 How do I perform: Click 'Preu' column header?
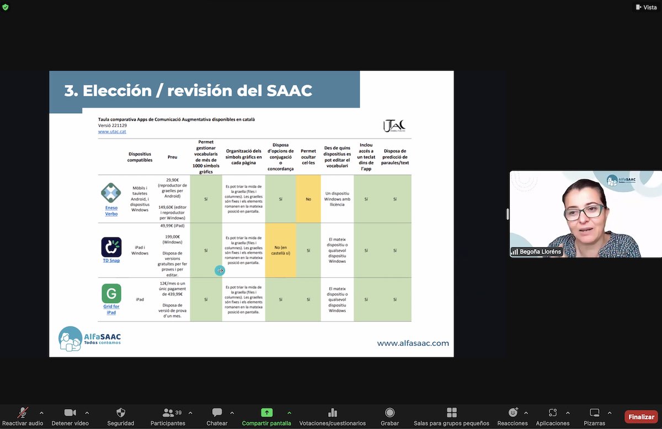coord(173,157)
